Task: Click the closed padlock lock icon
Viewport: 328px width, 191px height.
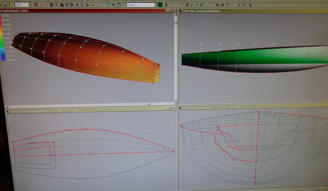Action: pyautogui.click(x=192, y=5)
